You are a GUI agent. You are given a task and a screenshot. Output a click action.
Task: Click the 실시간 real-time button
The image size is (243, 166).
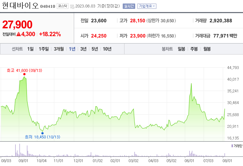[x=129, y=6]
